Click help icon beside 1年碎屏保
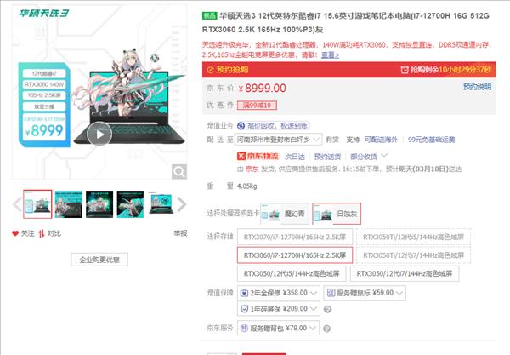The width and height of the screenshot is (510, 355). click(x=328, y=309)
